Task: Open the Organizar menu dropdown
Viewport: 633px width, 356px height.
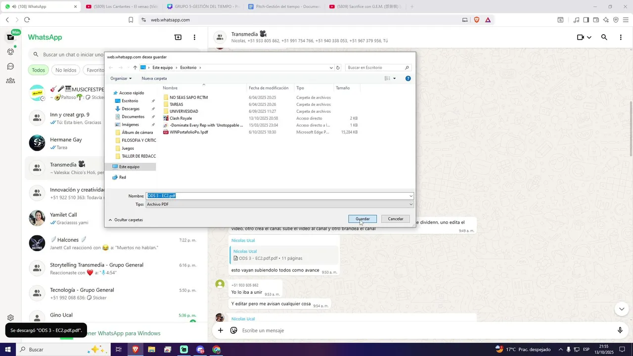Action: [121, 79]
